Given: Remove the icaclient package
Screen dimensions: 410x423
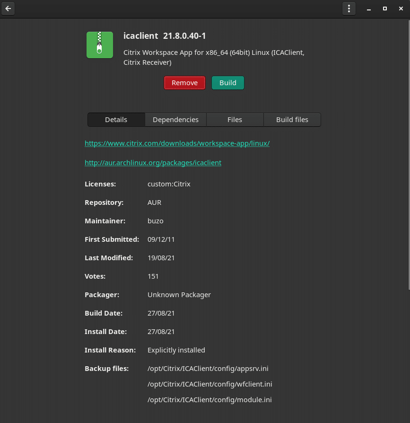Looking at the screenshot, I should [x=184, y=83].
